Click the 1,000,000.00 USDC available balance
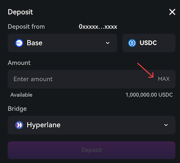Image resolution: width=180 pixels, height=163 pixels. pyautogui.click(x=149, y=95)
